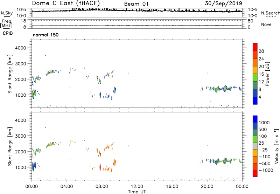280x194 pixels.
Task: Click the "CPID" row label
Action: point(8,33)
